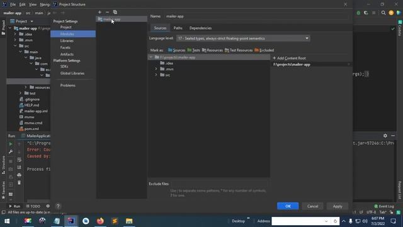Open the View menu
Viewport: 403px width, 227px height.
tap(33, 4)
